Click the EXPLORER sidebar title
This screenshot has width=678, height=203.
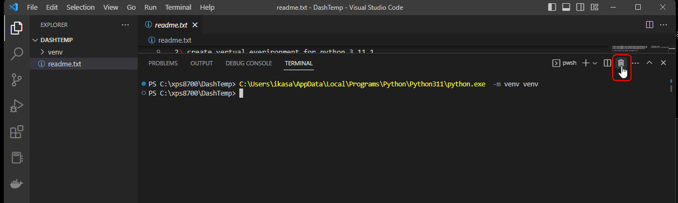point(54,25)
